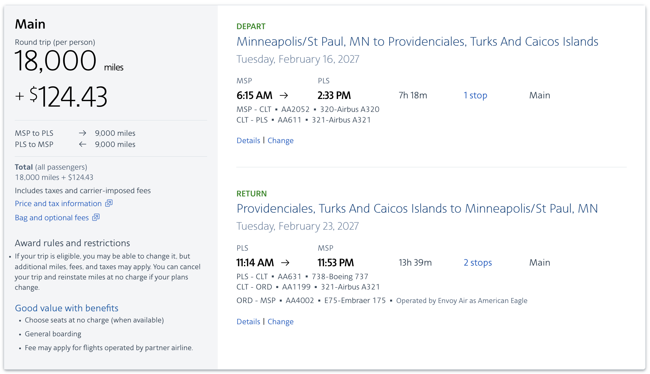This screenshot has height=374, width=650.
Task: Open Price and tax information
Action: pyautogui.click(x=58, y=203)
